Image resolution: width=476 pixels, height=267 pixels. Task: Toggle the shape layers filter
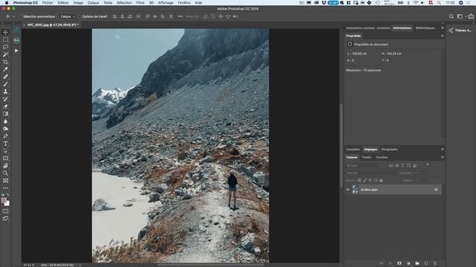pos(409,165)
